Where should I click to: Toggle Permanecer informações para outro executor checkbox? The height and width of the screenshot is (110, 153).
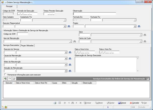coord(5,75)
